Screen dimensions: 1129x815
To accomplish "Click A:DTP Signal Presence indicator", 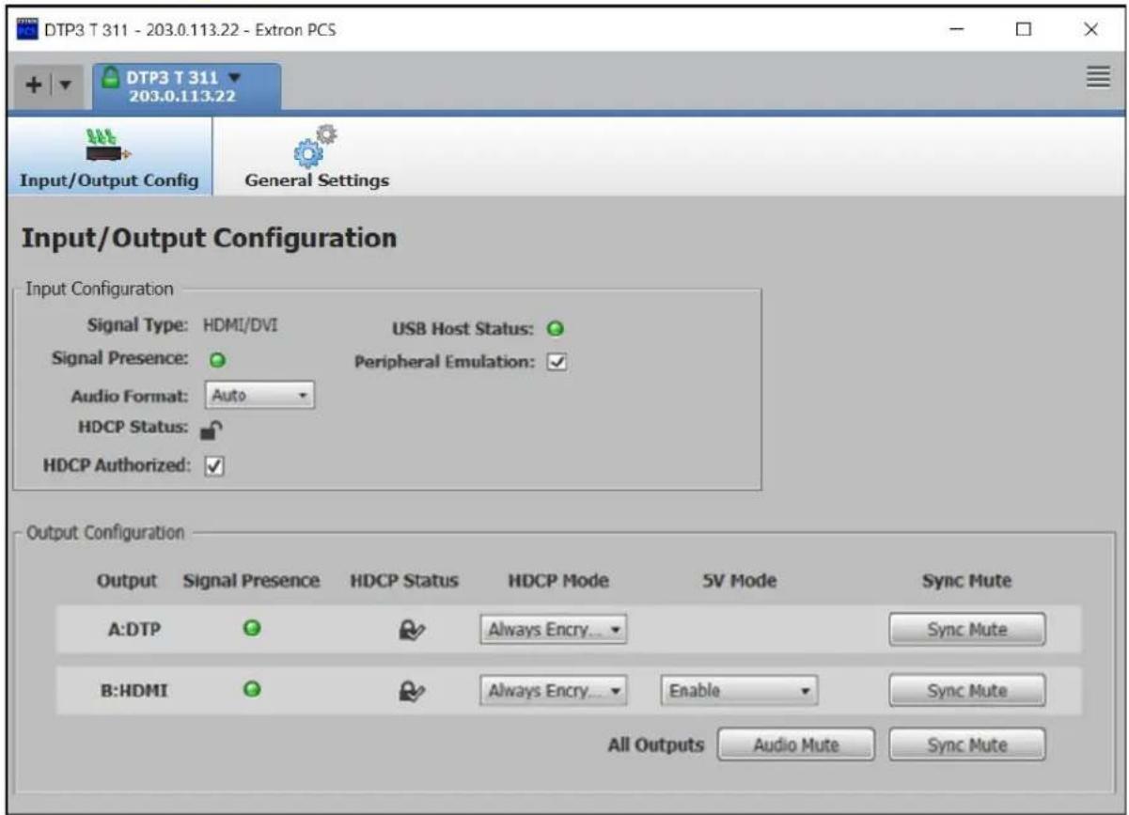I will coord(252,629).
